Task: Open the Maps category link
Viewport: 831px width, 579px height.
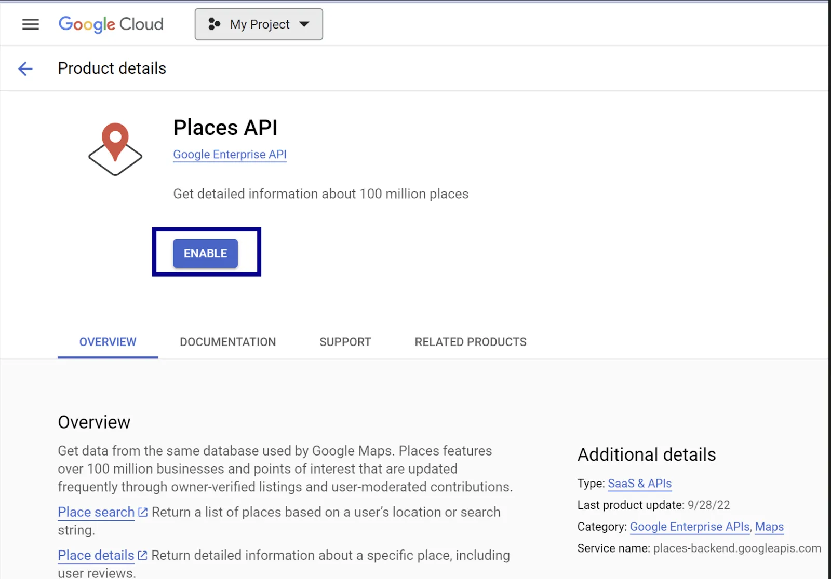Action: [769, 527]
